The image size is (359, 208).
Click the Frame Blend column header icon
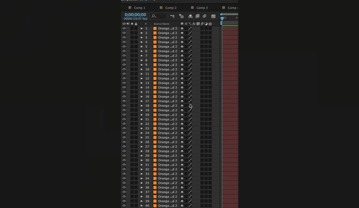click(x=198, y=24)
